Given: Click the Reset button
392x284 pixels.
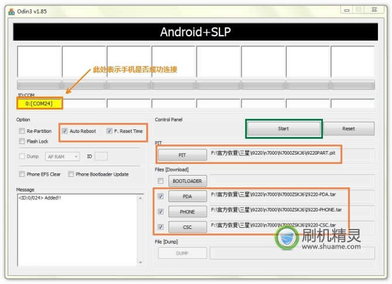Looking at the screenshot, I should (x=349, y=128).
